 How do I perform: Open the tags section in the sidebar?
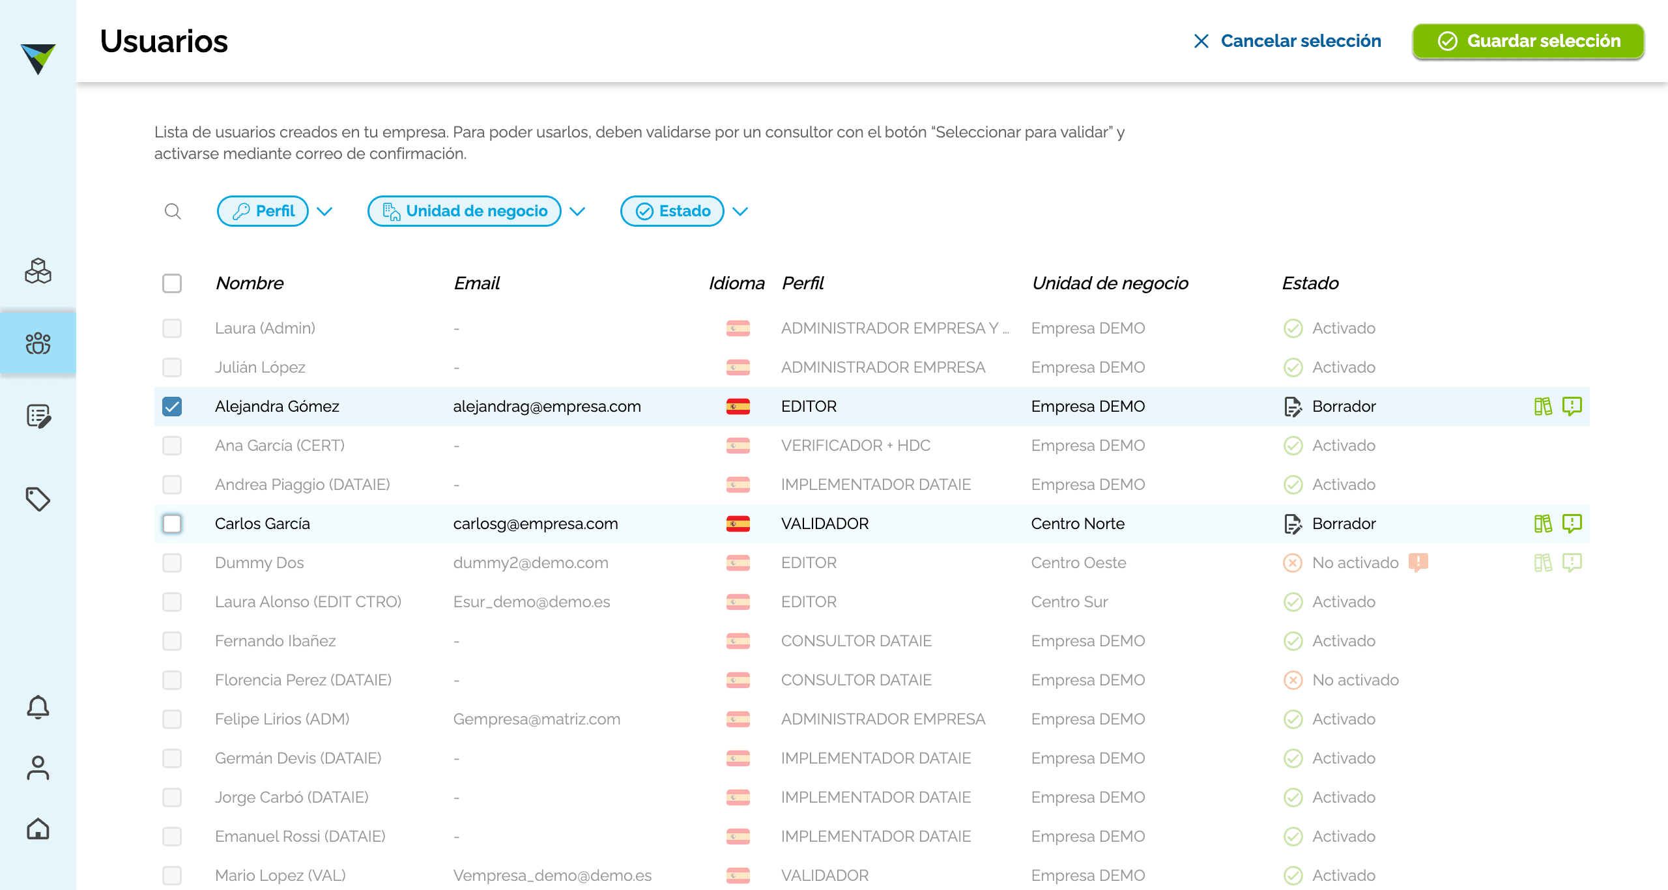tap(38, 499)
